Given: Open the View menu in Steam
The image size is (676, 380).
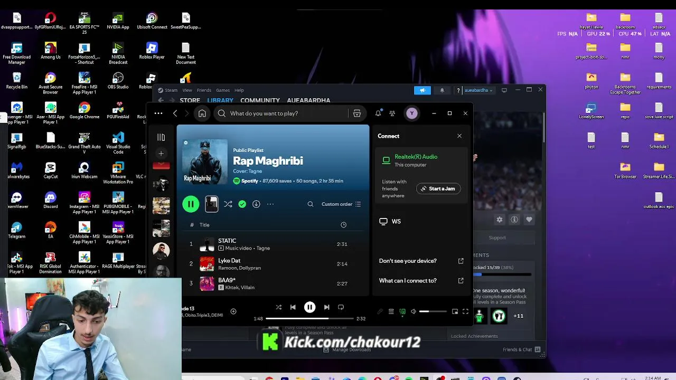Looking at the screenshot, I should (187, 90).
